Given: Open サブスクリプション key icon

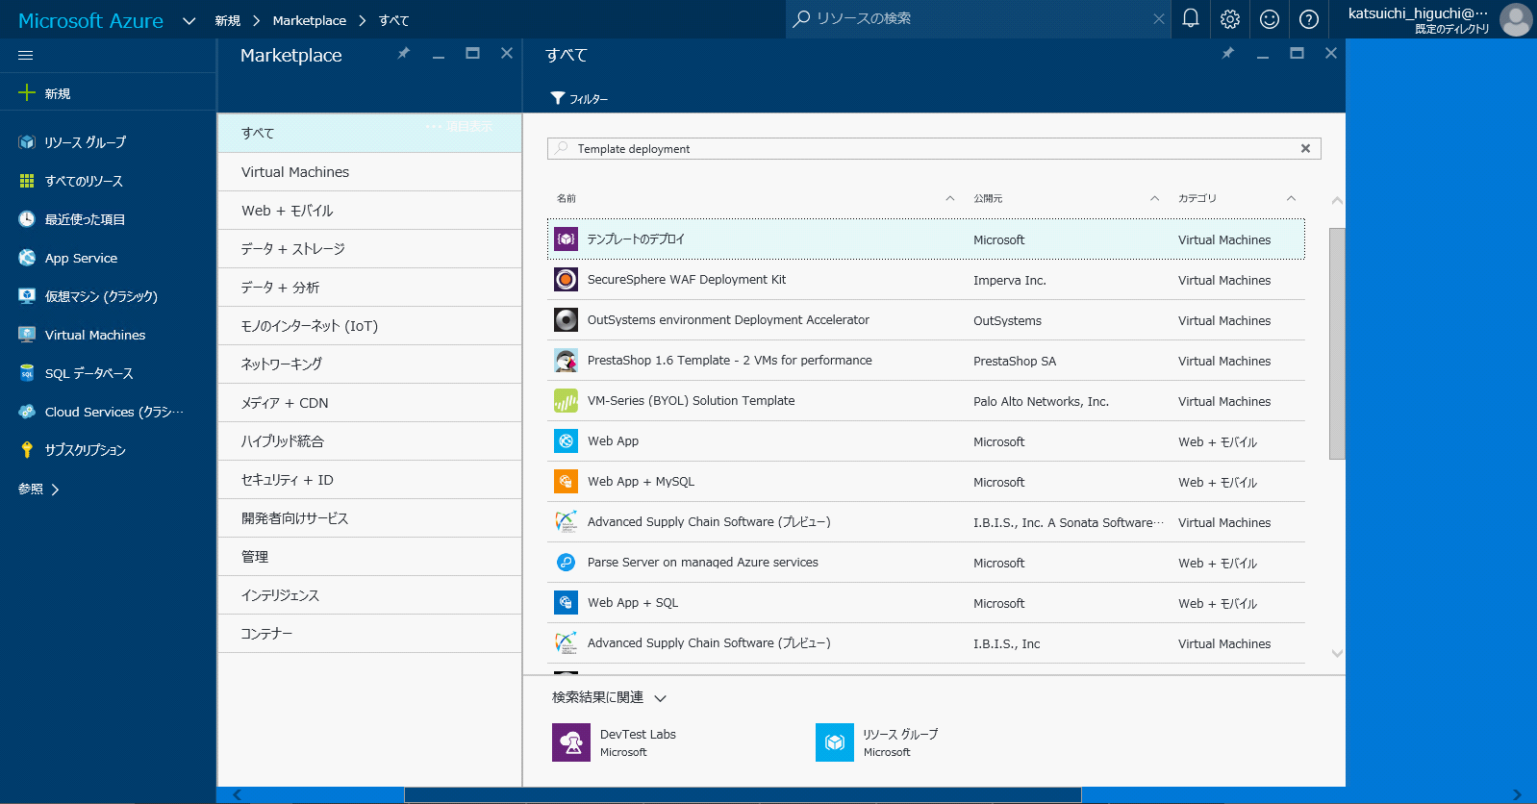Looking at the screenshot, I should pos(27,450).
